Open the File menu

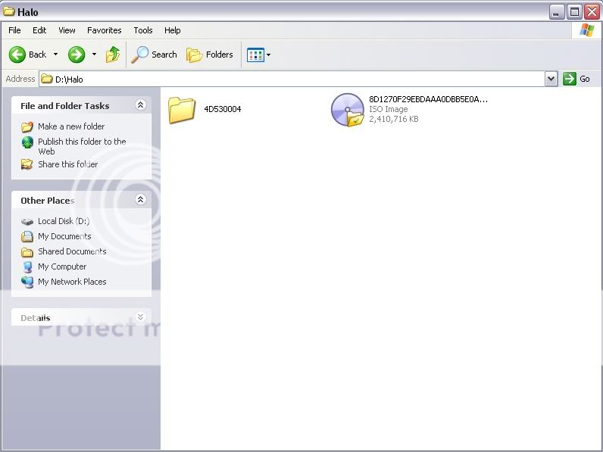click(x=14, y=30)
